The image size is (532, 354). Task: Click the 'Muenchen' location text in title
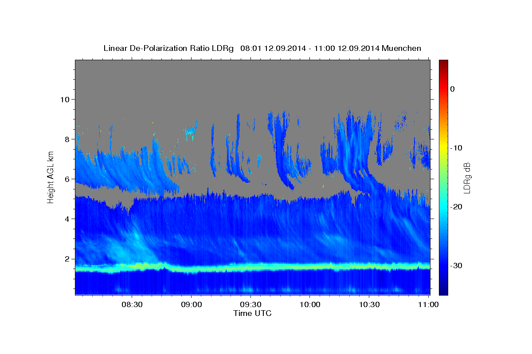(401, 48)
